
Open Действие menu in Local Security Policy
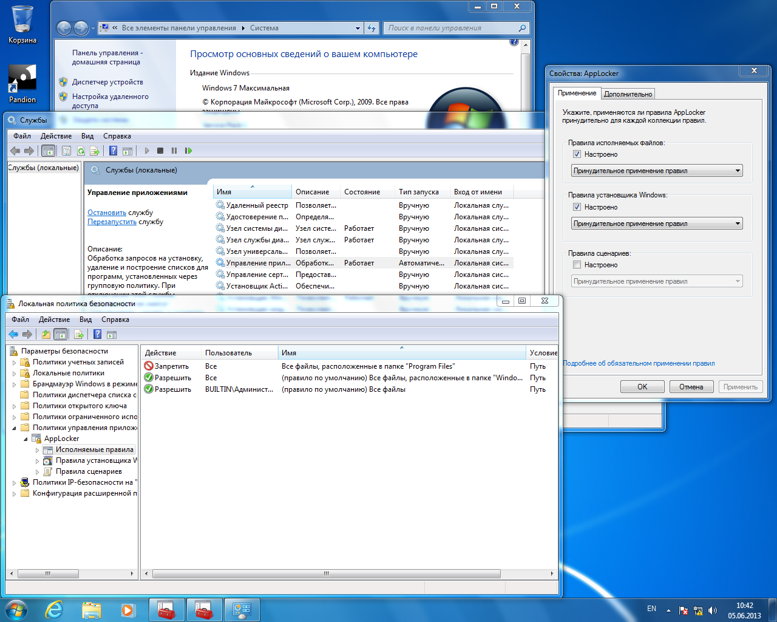click(x=54, y=320)
